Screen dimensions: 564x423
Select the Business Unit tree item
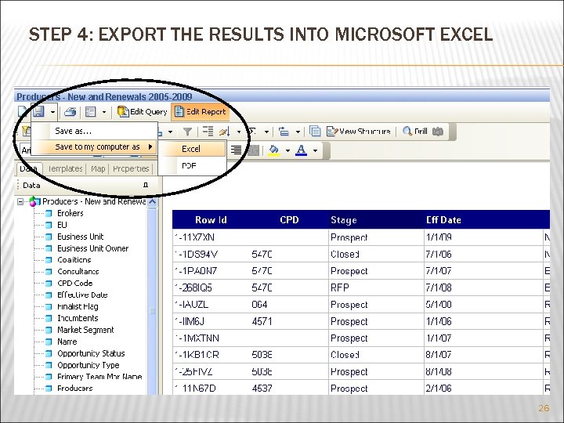coord(80,237)
